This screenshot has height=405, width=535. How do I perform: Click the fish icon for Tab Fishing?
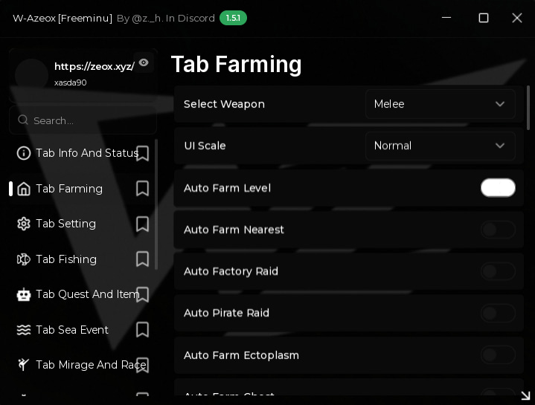pyautogui.click(x=24, y=259)
